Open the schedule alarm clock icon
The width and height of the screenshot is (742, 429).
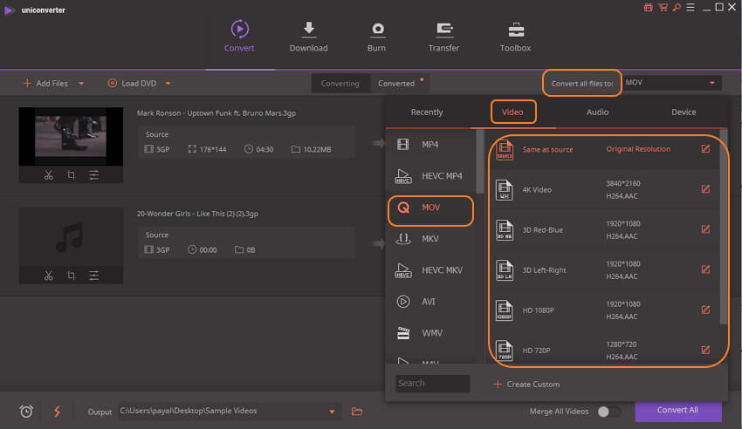[26, 412]
